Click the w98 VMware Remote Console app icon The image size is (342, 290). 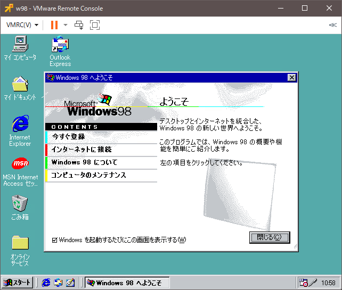tap(9, 8)
